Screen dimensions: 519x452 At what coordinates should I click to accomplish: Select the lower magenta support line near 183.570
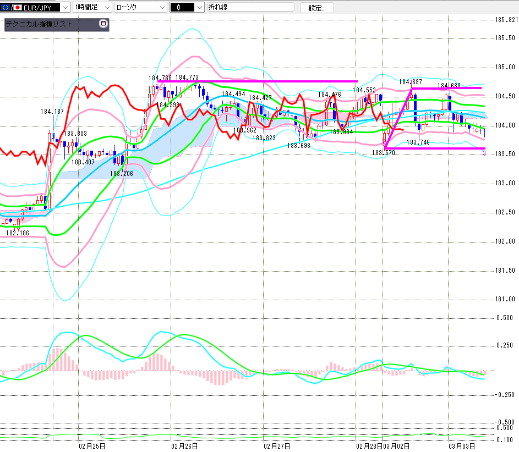(x=435, y=148)
